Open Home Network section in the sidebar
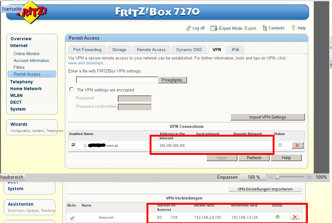 [26, 89]
